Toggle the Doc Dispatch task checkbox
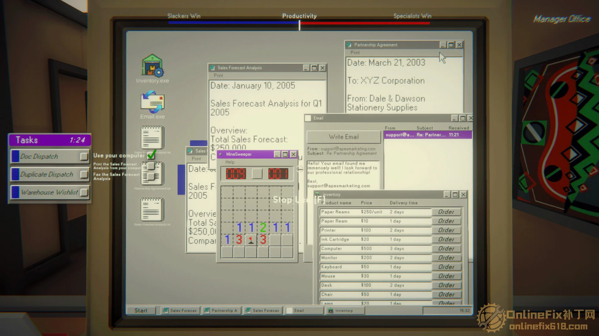The image size is (599, 336). pyautogui.click(x=84, y=156)
